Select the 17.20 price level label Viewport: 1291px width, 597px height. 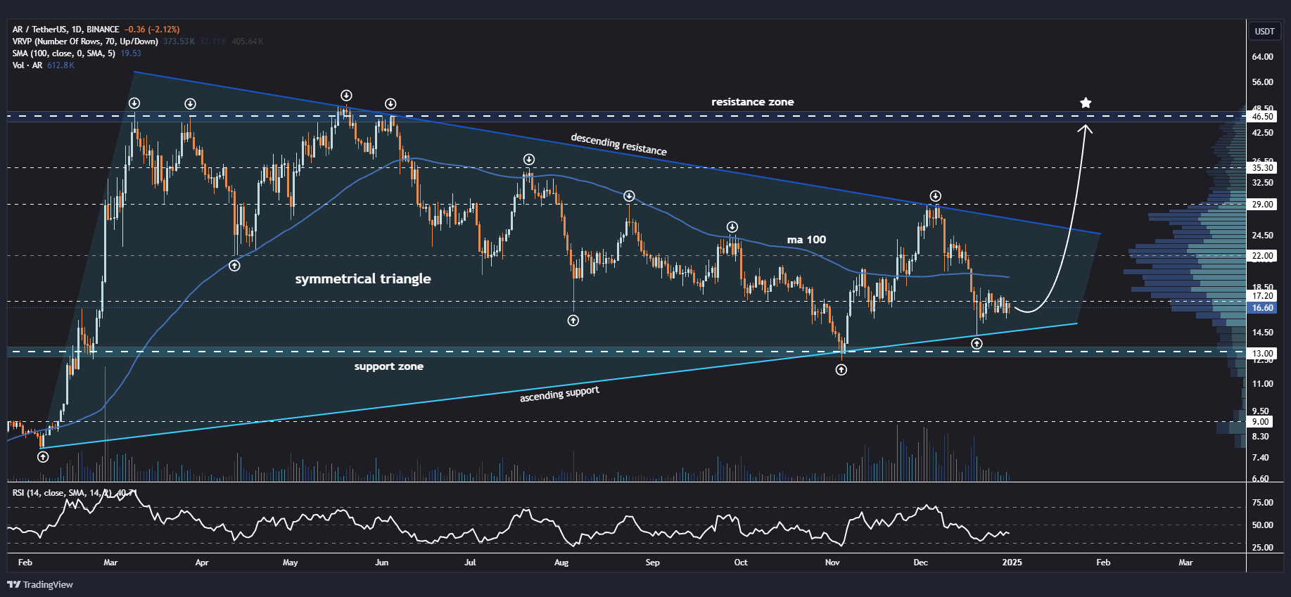1263,296
